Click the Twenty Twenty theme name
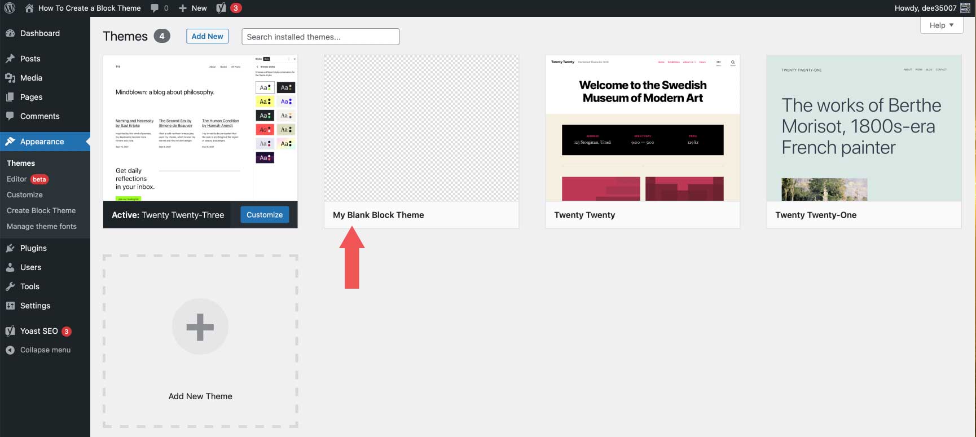This screenshot has width=976, height=437. (x=584, y=215)
